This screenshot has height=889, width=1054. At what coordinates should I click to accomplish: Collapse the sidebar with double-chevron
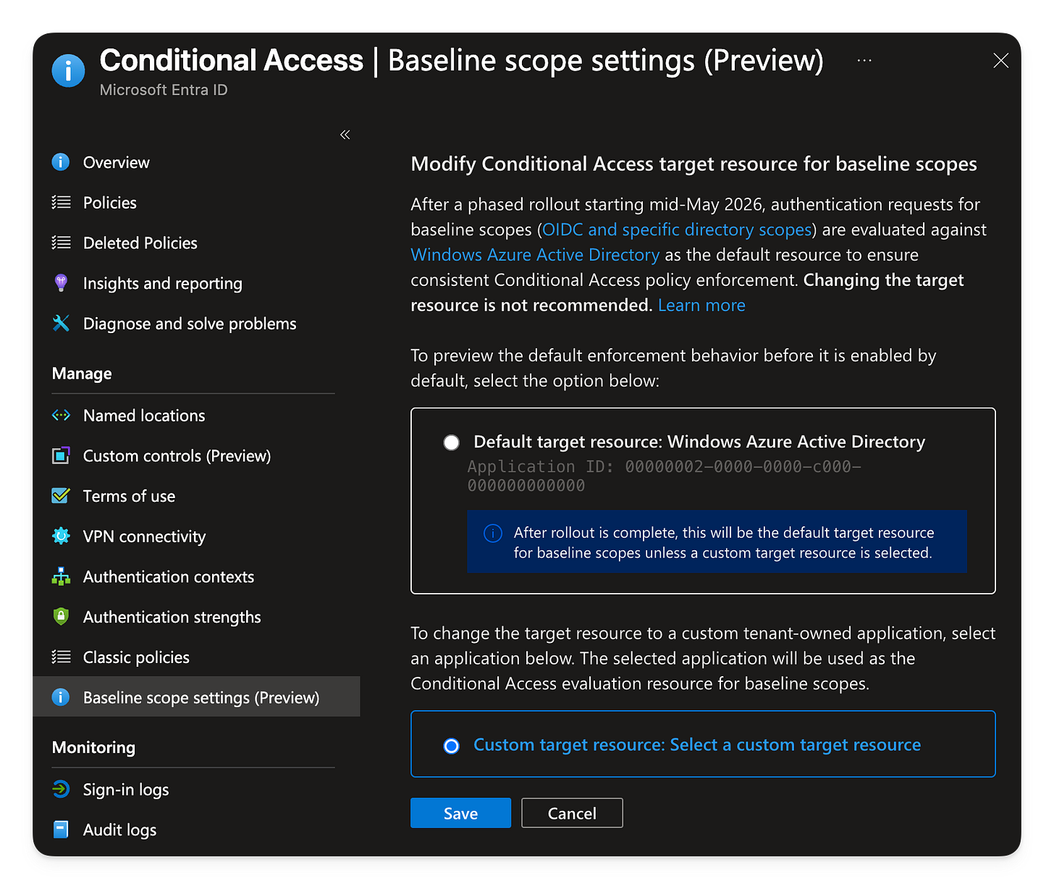pyautogui.click(x=345, y=135)
